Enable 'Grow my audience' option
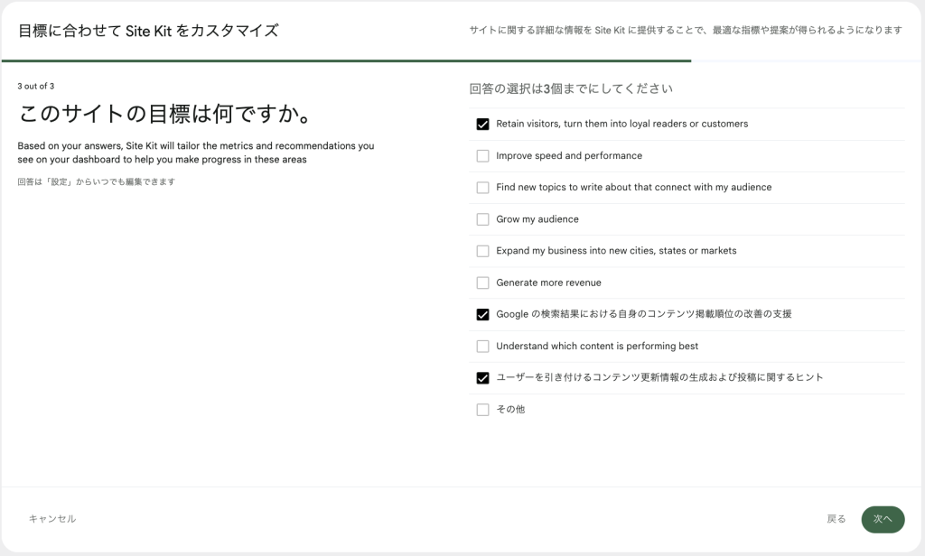Image resolution: width=925 pixels, height=556 pixels. tap(482, 218)
